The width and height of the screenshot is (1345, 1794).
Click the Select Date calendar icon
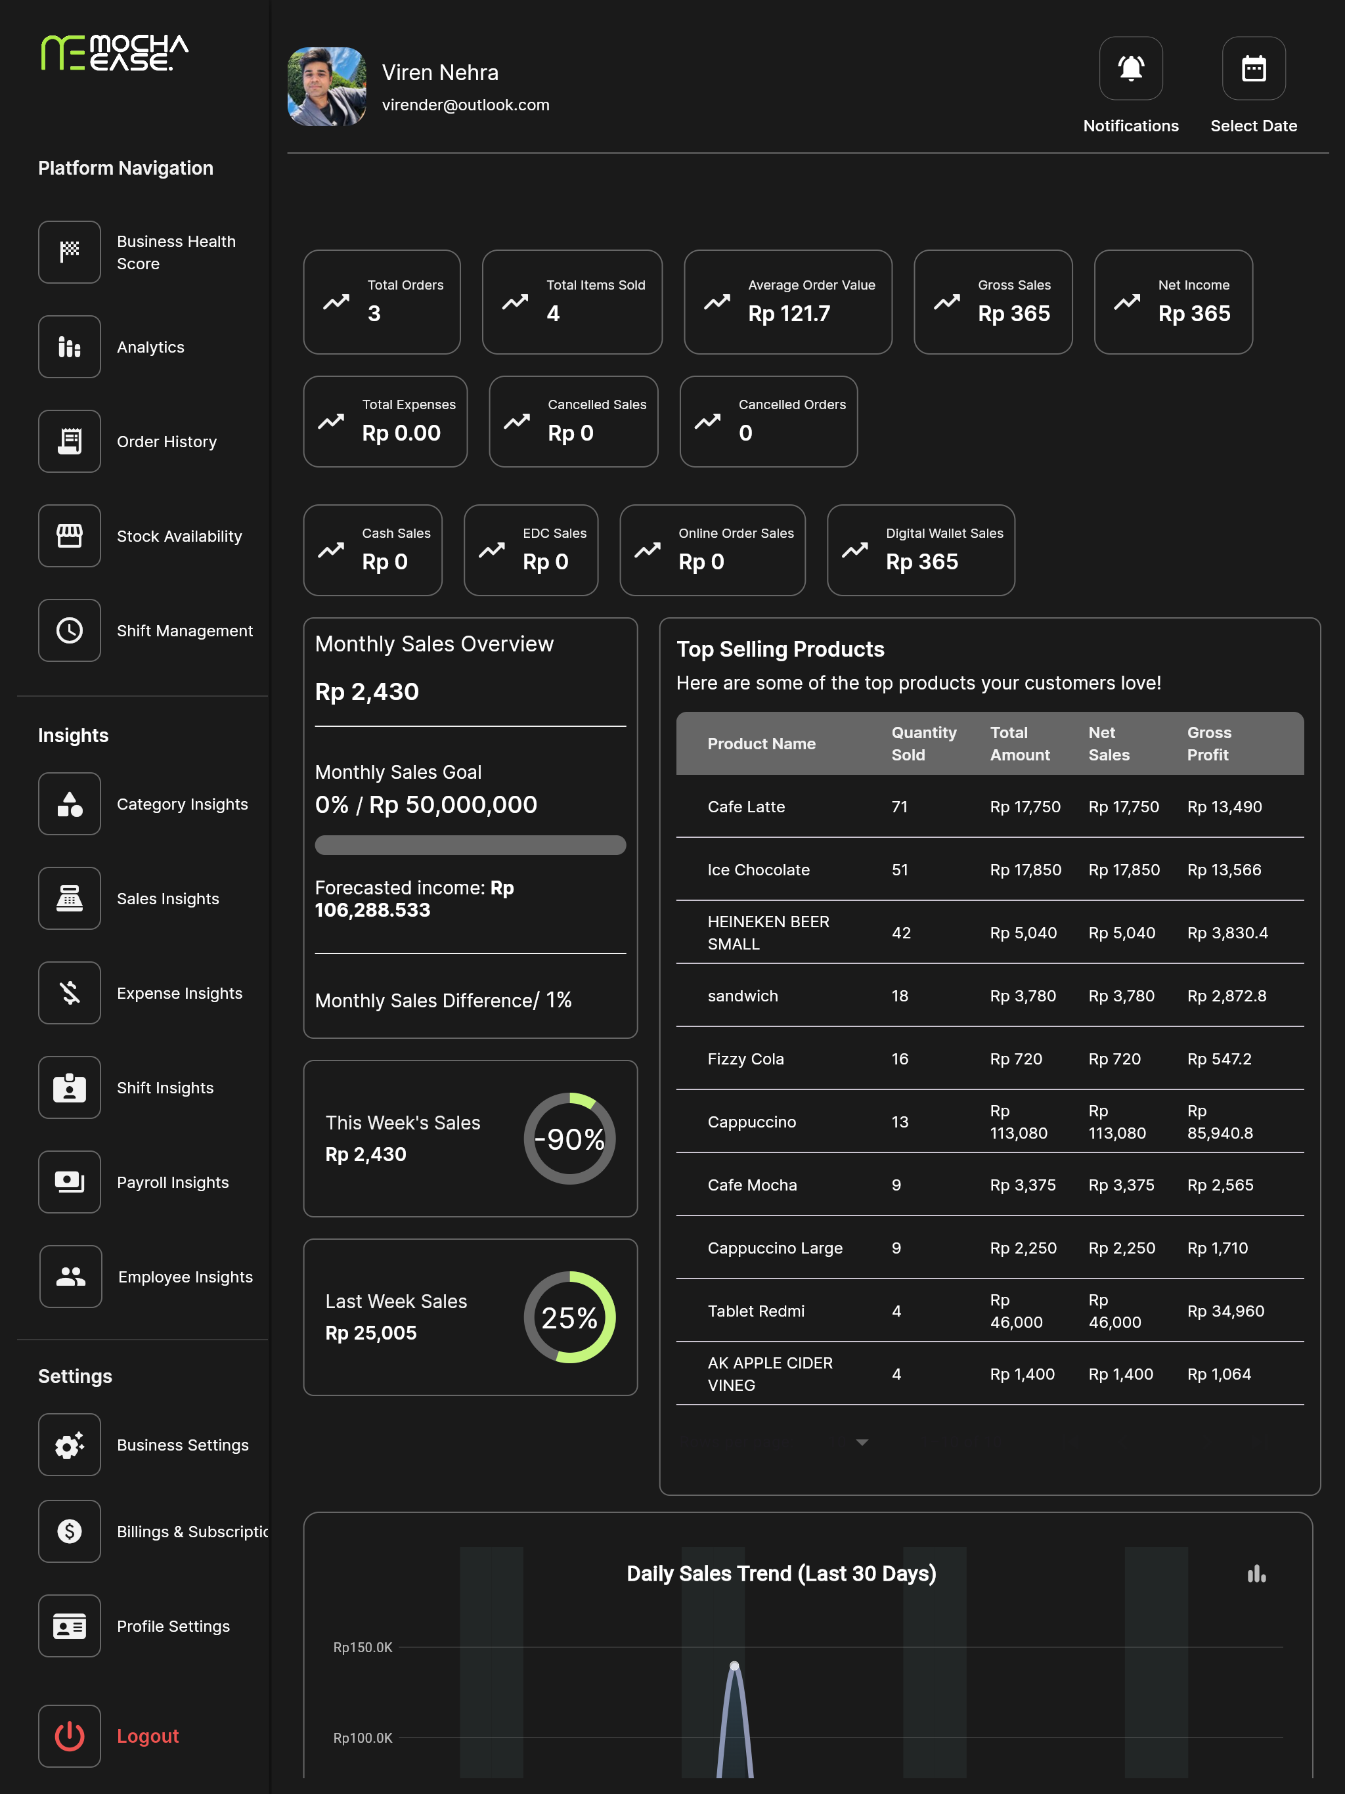click(x=1253, y=68)
